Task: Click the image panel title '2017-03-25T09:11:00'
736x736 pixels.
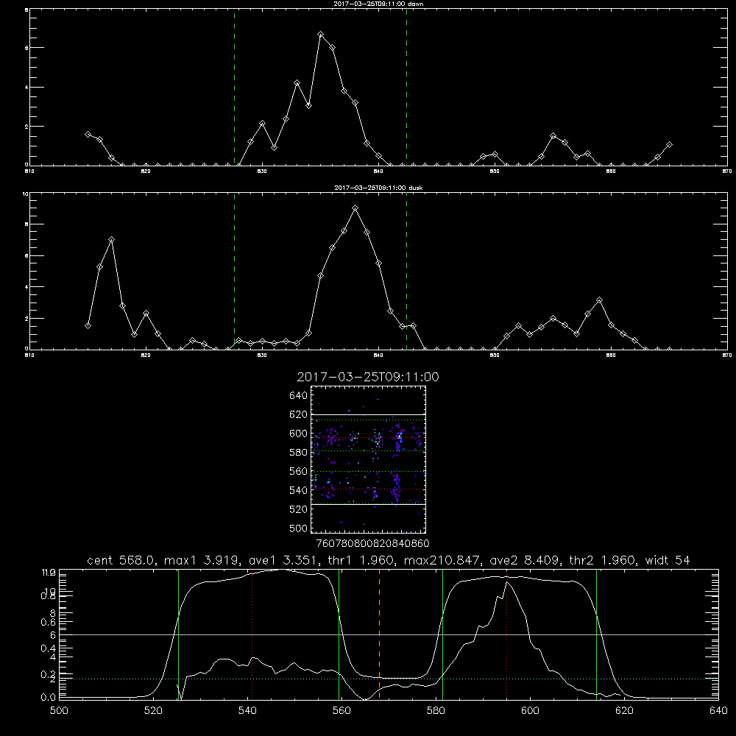Action: [368, 377]
